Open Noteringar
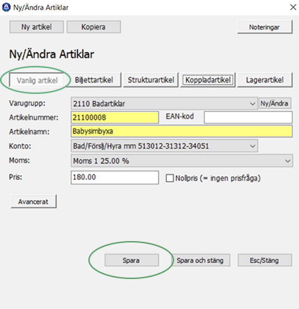The width and height of the screenshot is (299, 309). (265, 27)
